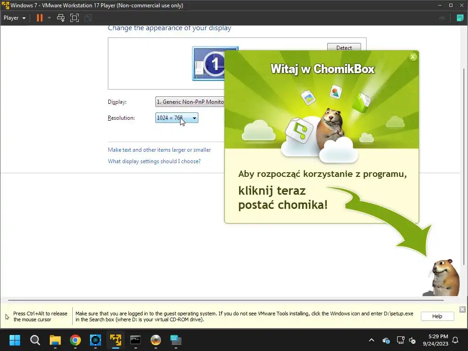Pause the virtual machine
The image size is (468, 351).
pos(39,18)
